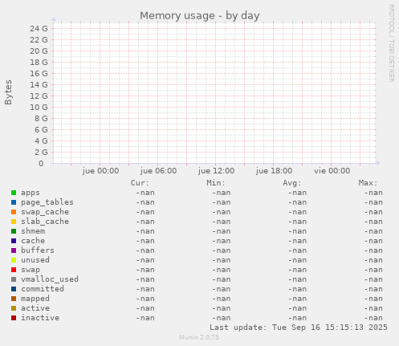This screenshot has height=346, width=399.
Task: Click the 'Avg:' column header
Action: click(292, 183)
